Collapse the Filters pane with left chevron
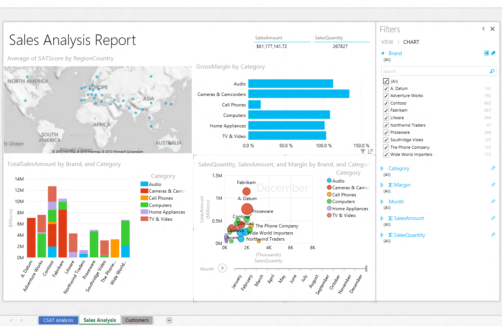502x326 pixels. pos(484,29)
